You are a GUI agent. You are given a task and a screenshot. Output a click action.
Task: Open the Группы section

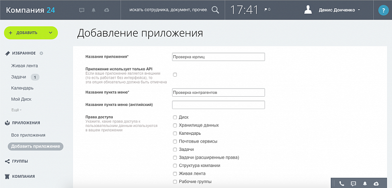click(x=20, y=161)
